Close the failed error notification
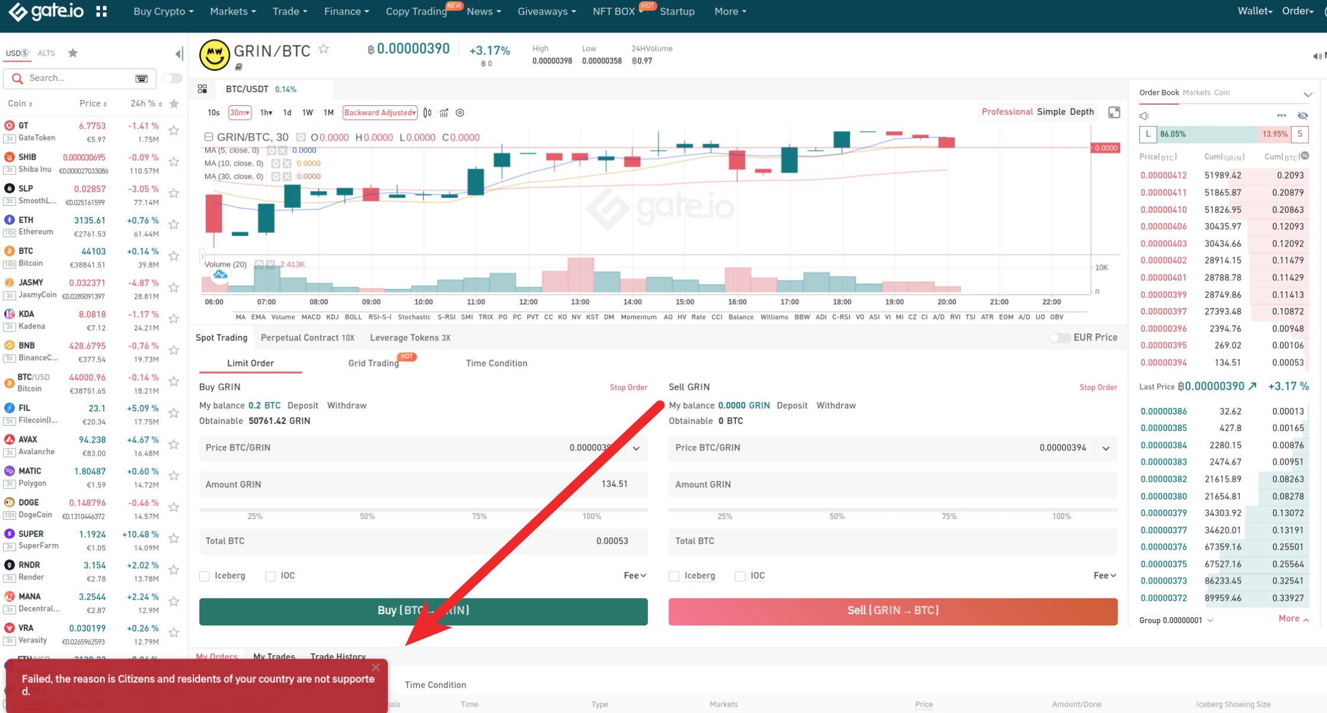Screen dimensions: 1327x713 376,667
